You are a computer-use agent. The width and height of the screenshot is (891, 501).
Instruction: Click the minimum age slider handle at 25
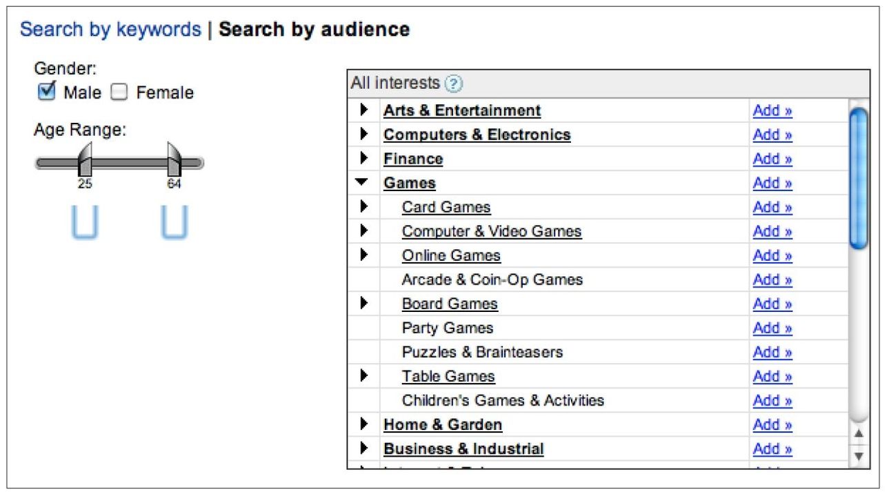(x=85, y=160)
